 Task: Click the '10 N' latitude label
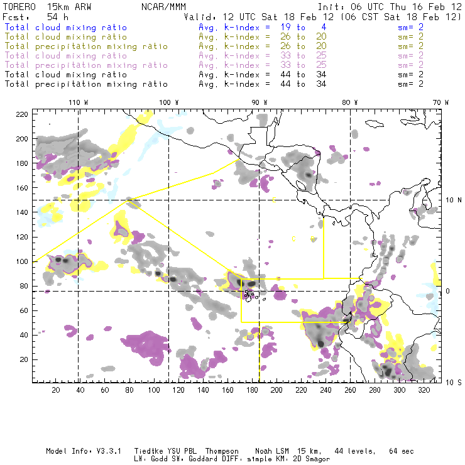pyautogui.click(x=454, y=200)
